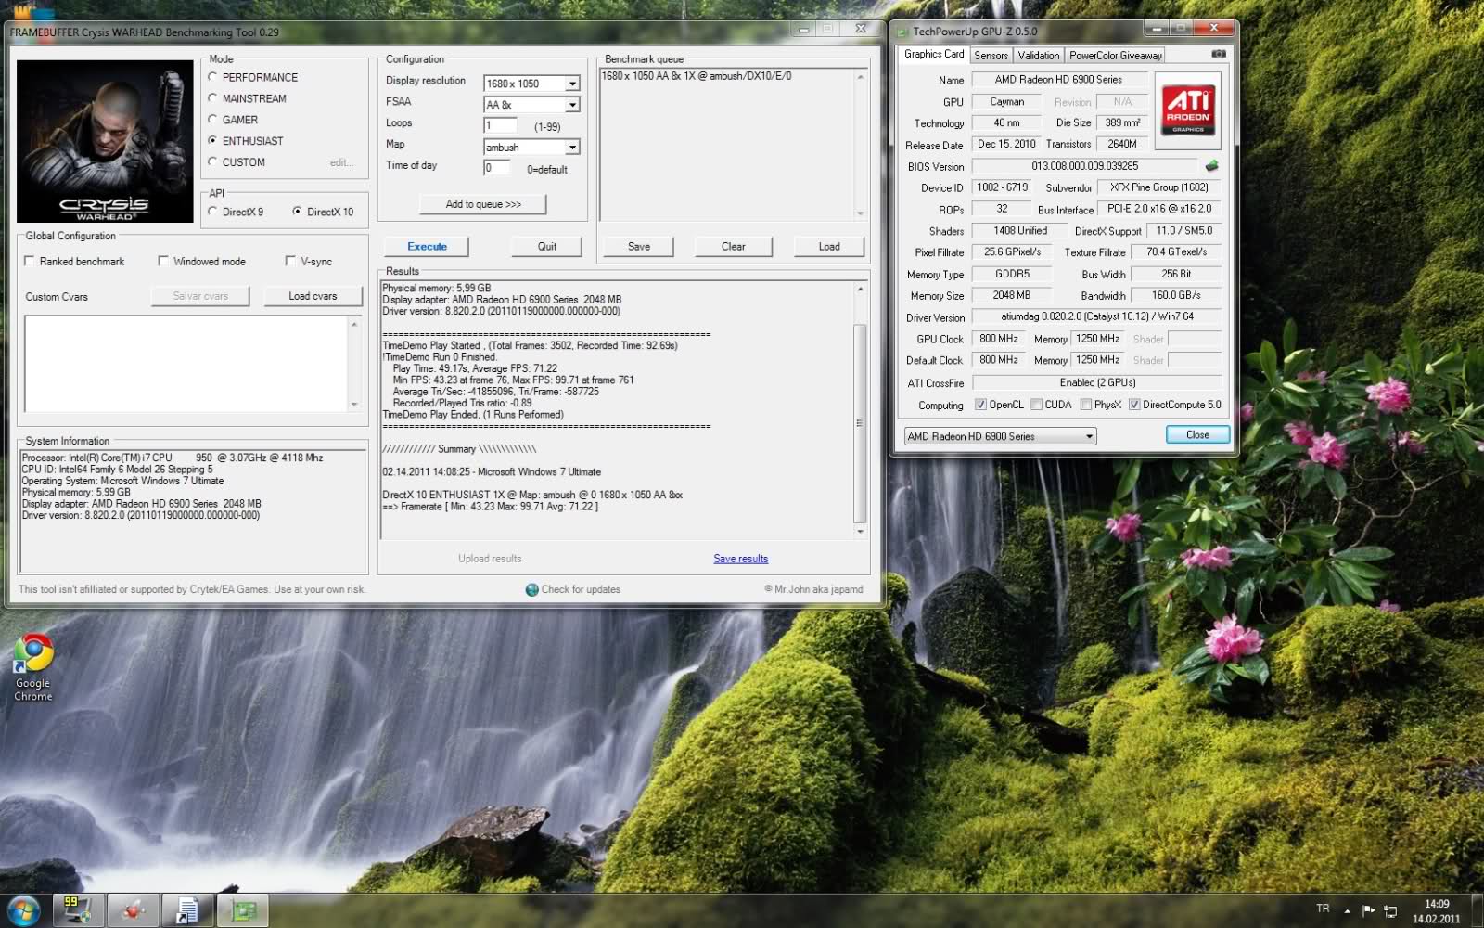Viewport: 1484px width, 928px height.
Task: Select CUSTOM mode radio button
Action: [x=212, y=162]
